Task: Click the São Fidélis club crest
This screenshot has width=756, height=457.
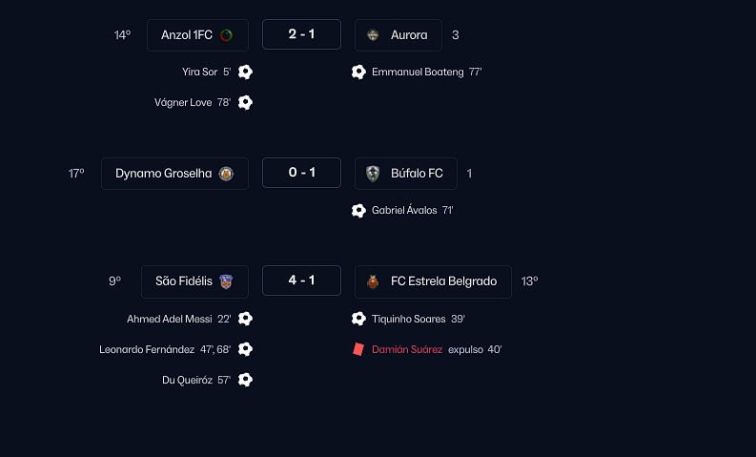Action: coord(226,281)
